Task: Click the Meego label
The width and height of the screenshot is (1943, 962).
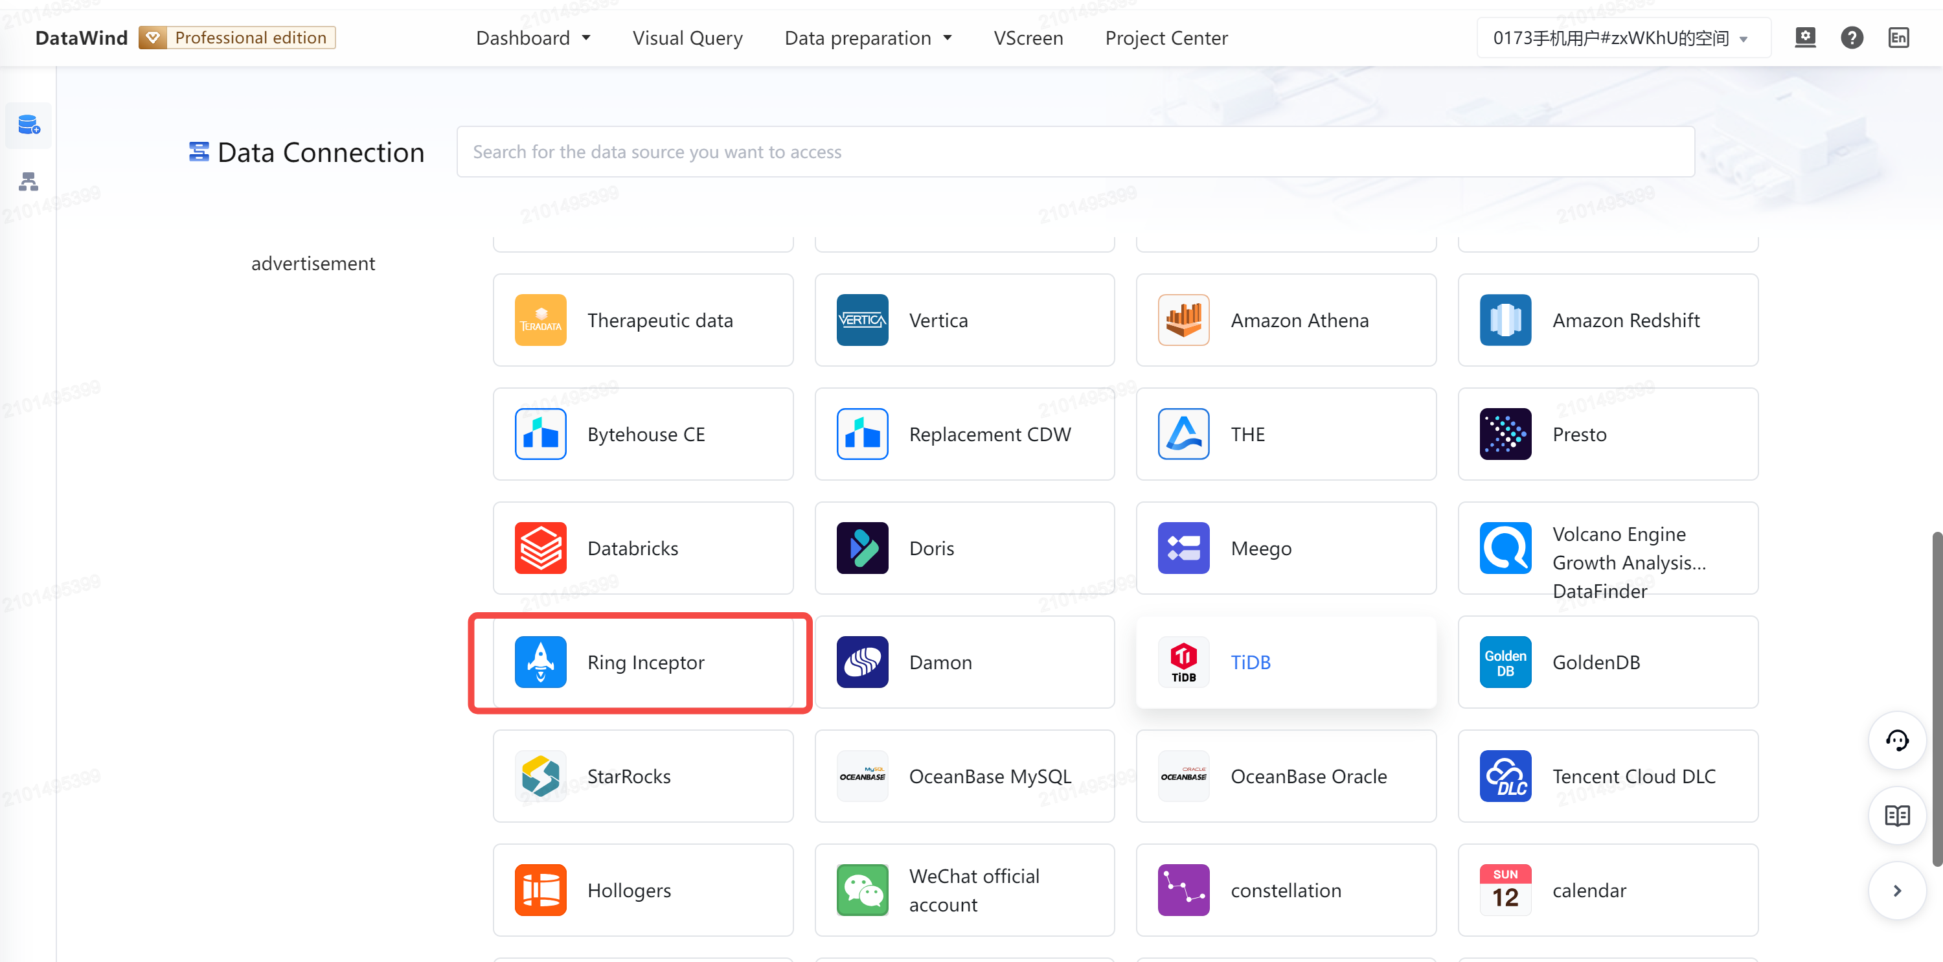Action: point(1261,548)
